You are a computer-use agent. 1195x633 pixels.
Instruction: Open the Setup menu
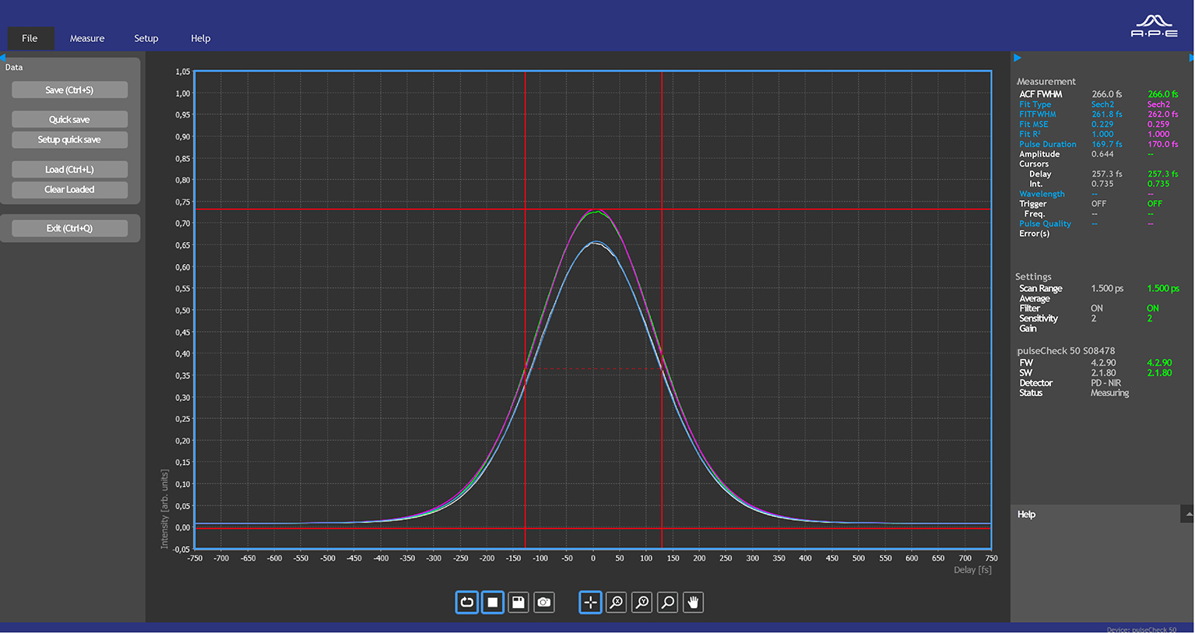click(x=146, y=38)
